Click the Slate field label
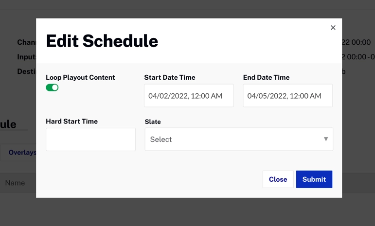 (x=153, y=122)
